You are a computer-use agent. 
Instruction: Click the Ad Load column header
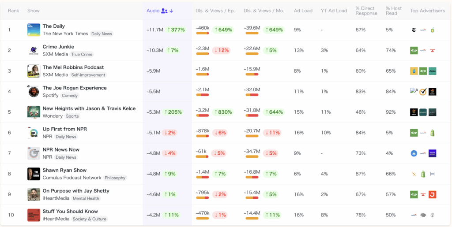coord(303,11)
